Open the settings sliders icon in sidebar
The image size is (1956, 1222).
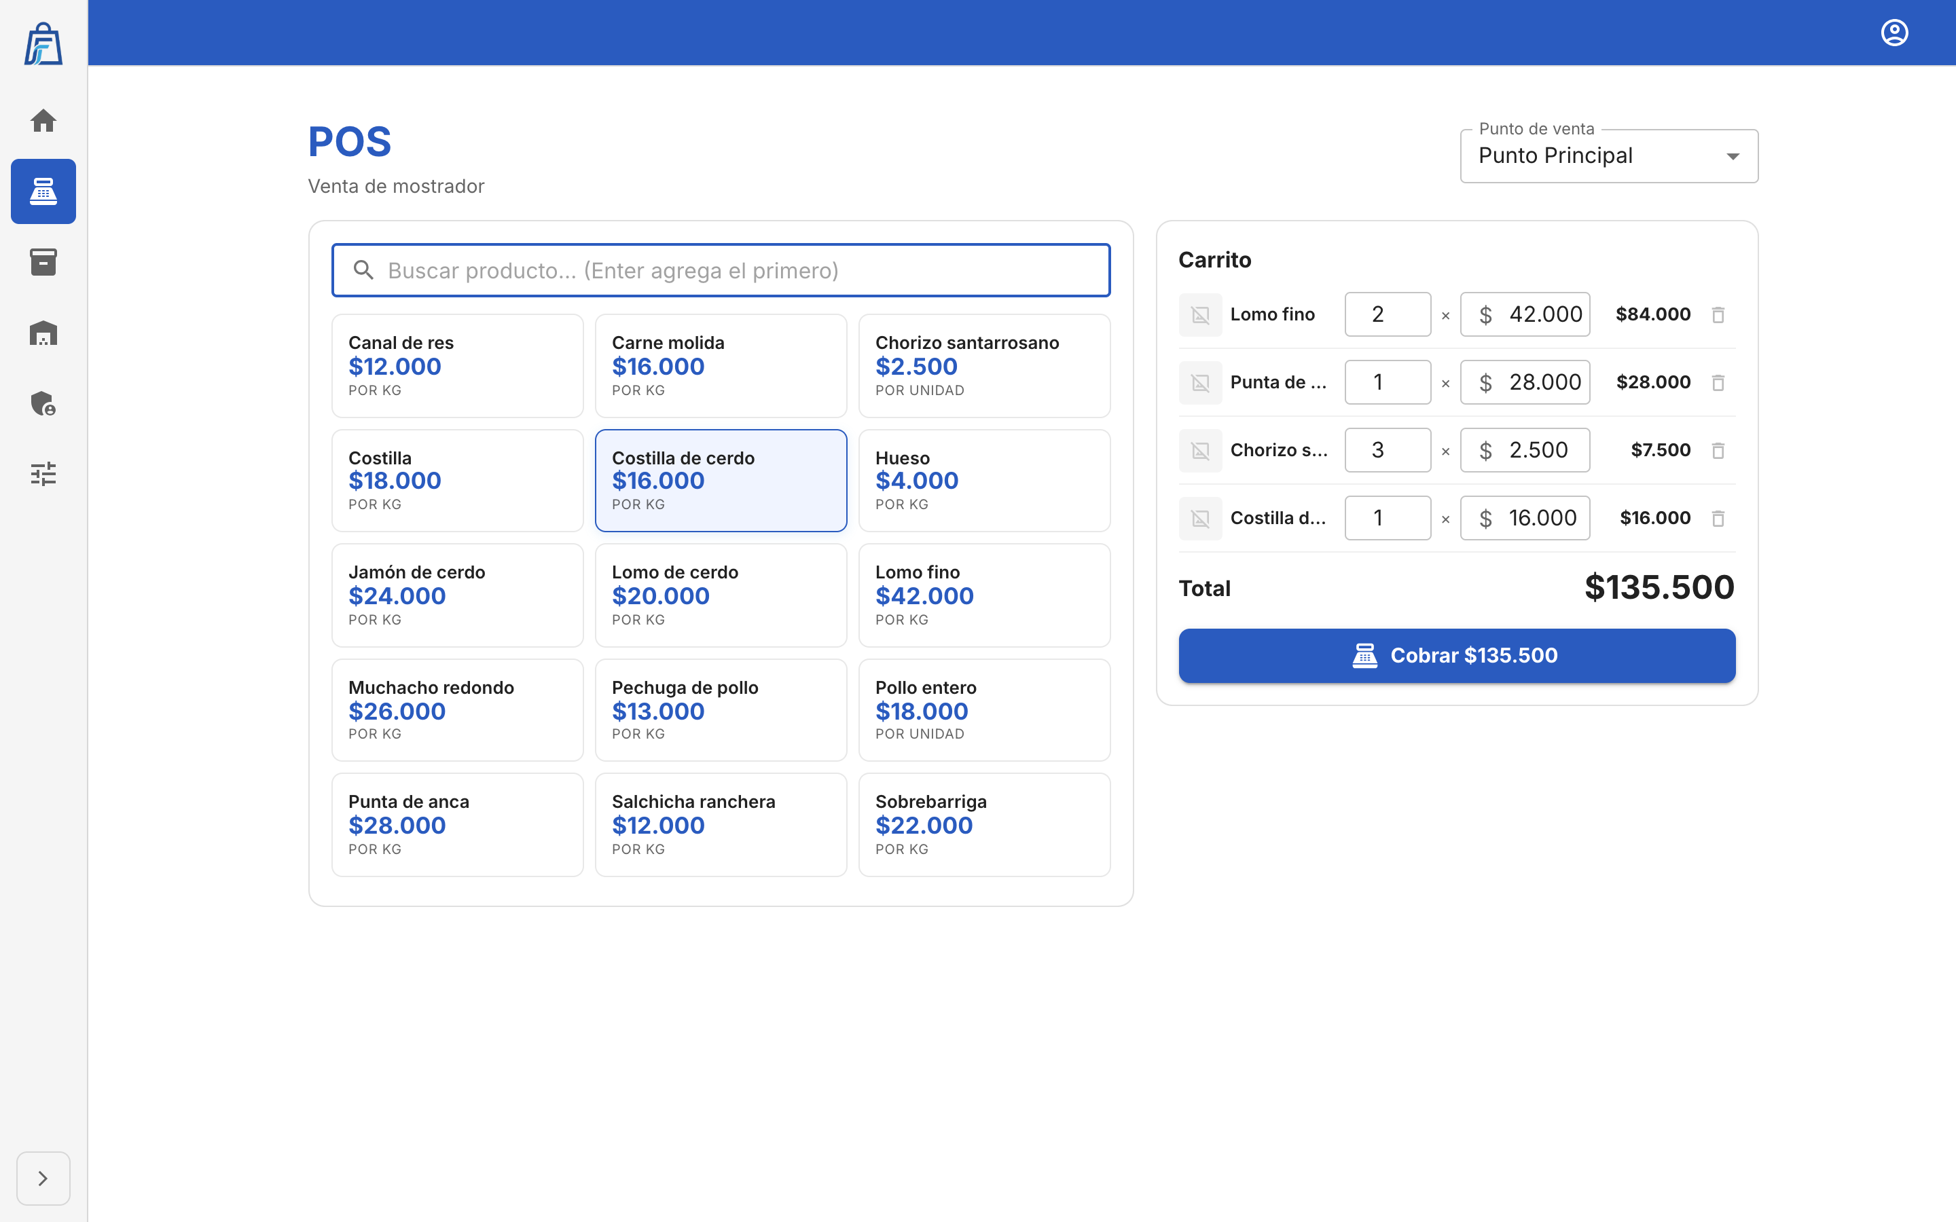43,474
